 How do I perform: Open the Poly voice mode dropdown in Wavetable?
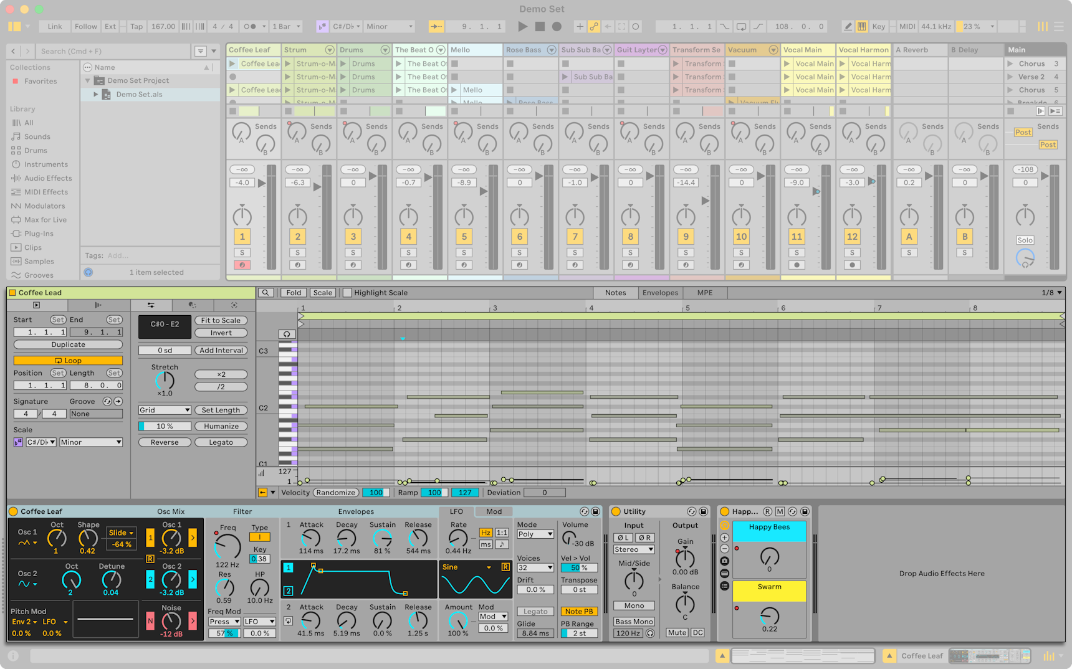click(534, 534)
